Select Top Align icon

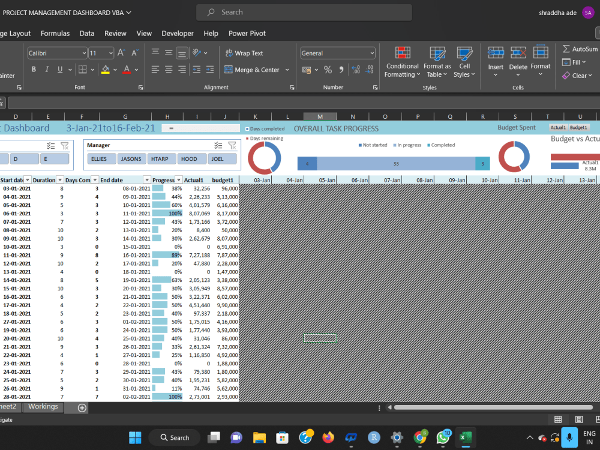[x=155, y=52]
